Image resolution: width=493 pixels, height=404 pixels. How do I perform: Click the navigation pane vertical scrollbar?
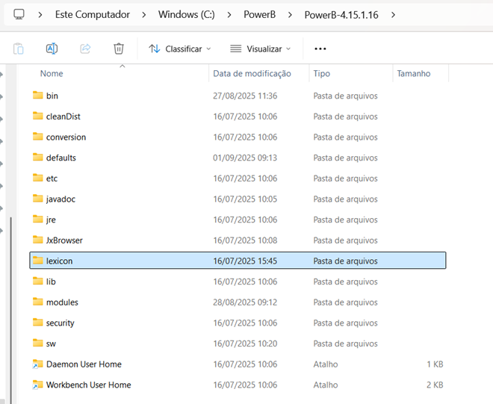(x=11, y=310)
